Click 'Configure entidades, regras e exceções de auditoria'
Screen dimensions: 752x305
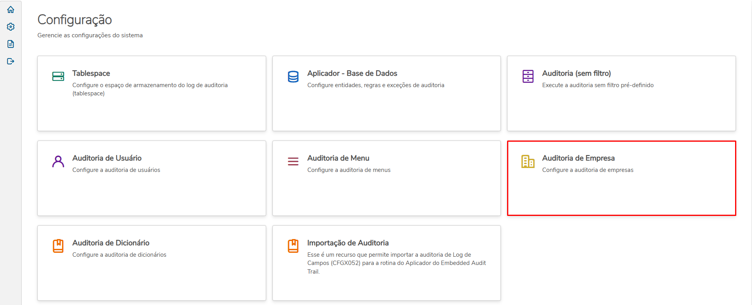pyautogui.click(x=376, y=85)
